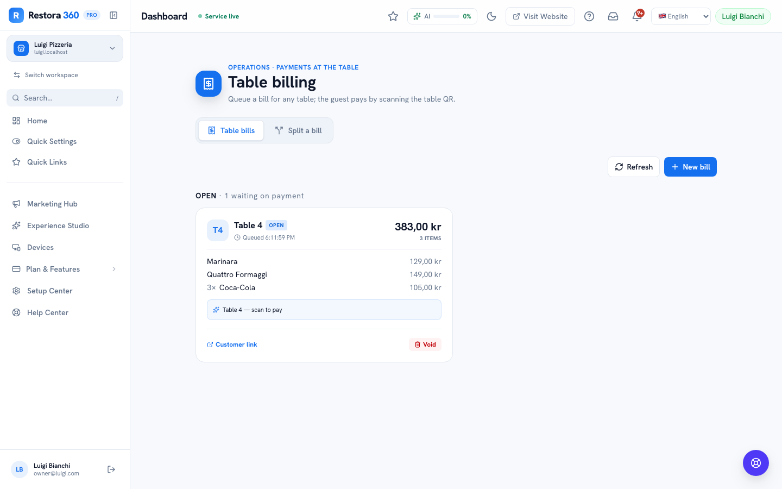Expand the Luigi Pizzeria workspace dropdown
This screenshot has width=782, height=489.
(65, 48)
